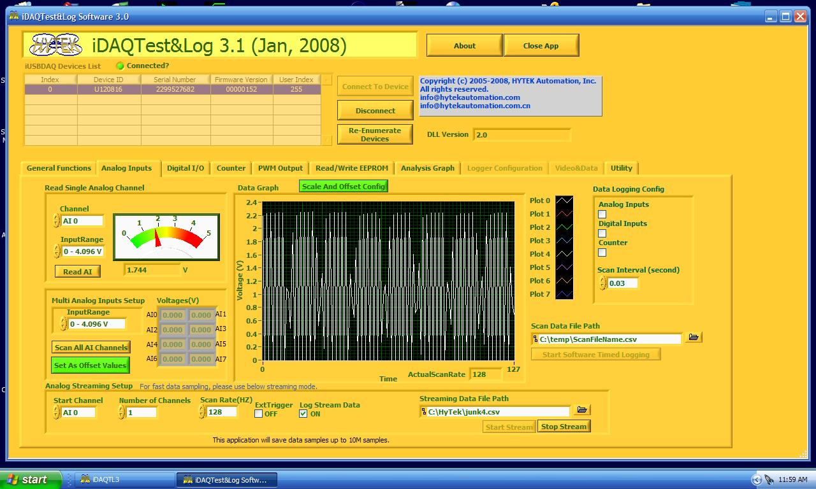Viewport: 816px width, 489px height.
Task: Switch to iDAQTL3 in the taskbar
Action: [124, 479]
